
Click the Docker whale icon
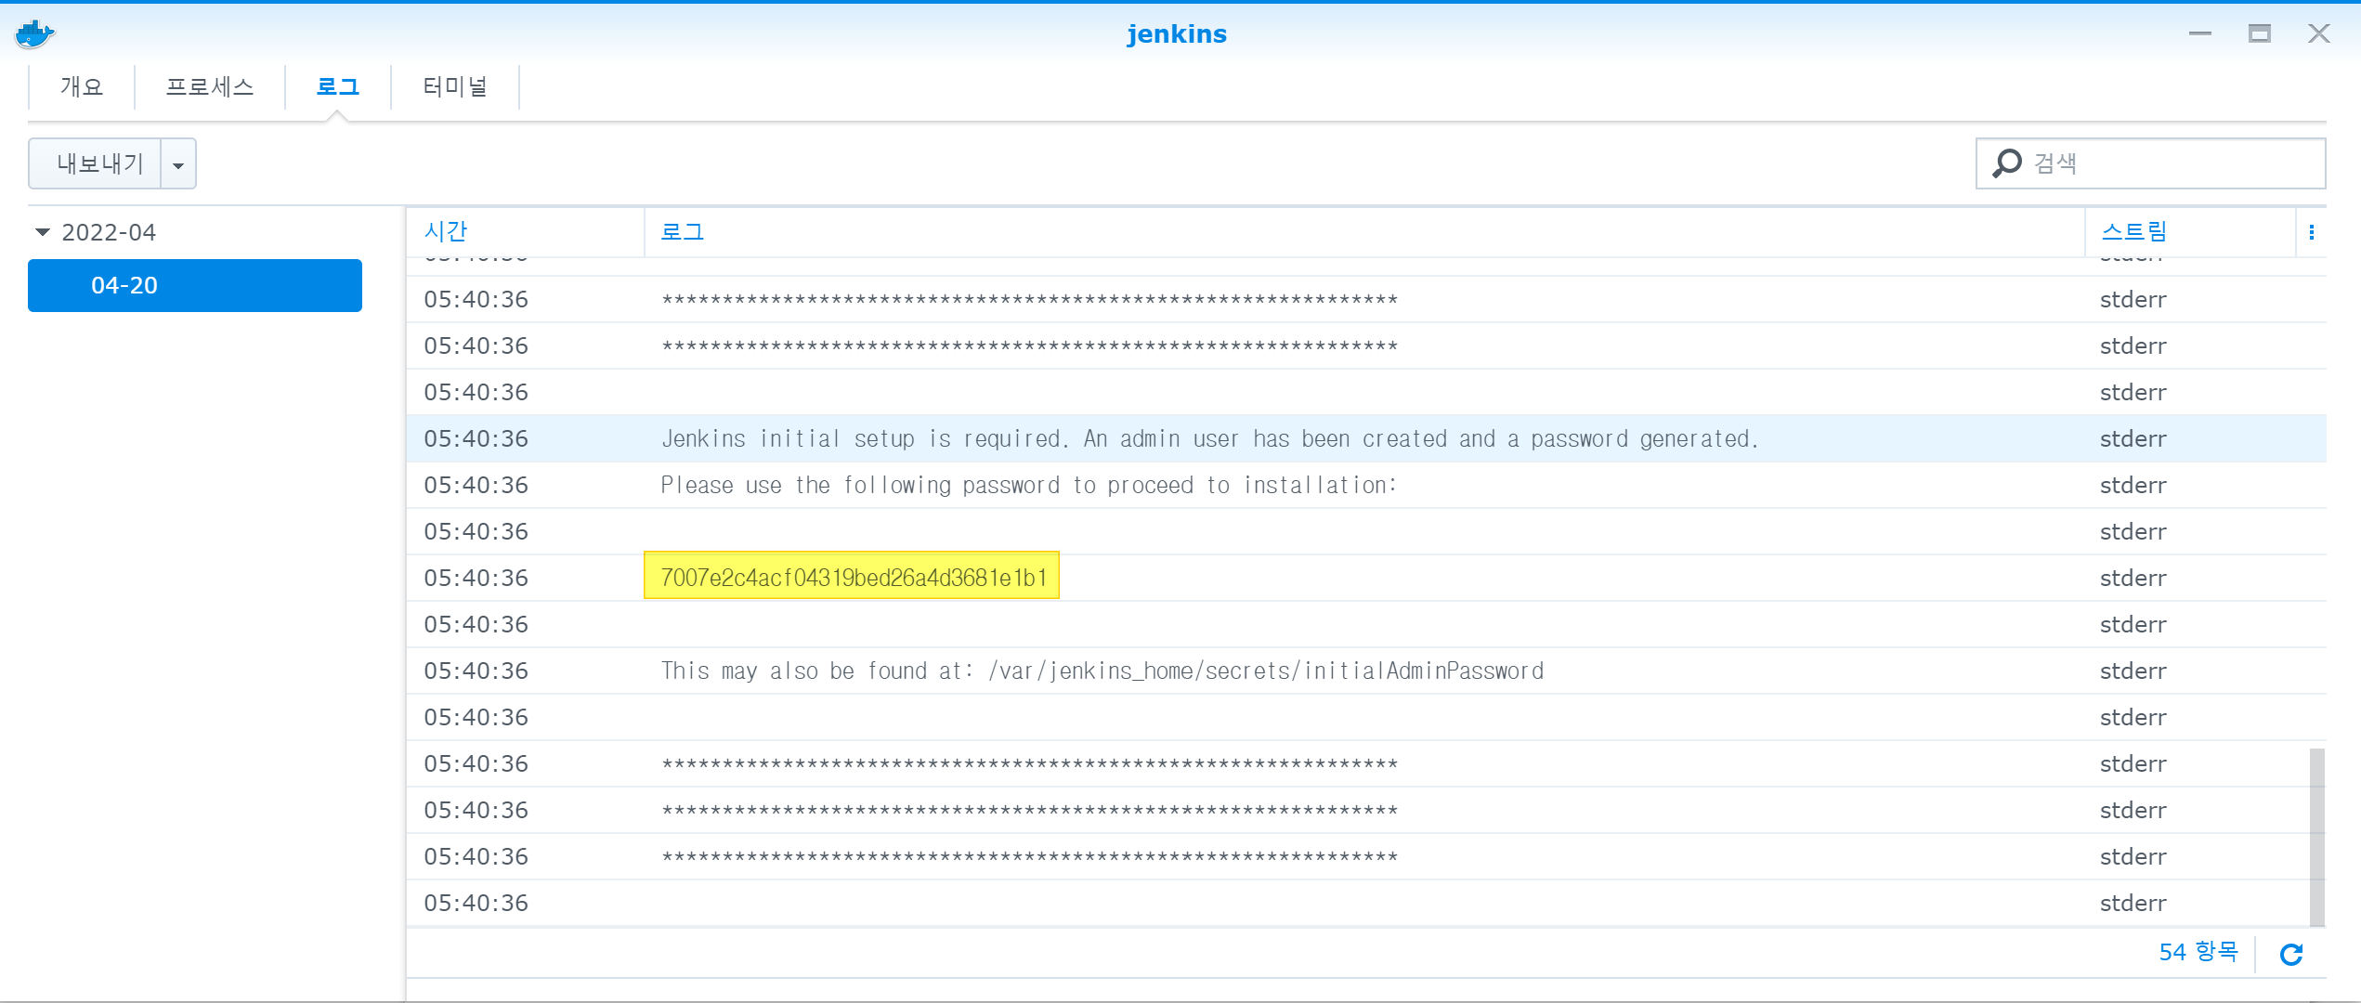tap(34, 34)
